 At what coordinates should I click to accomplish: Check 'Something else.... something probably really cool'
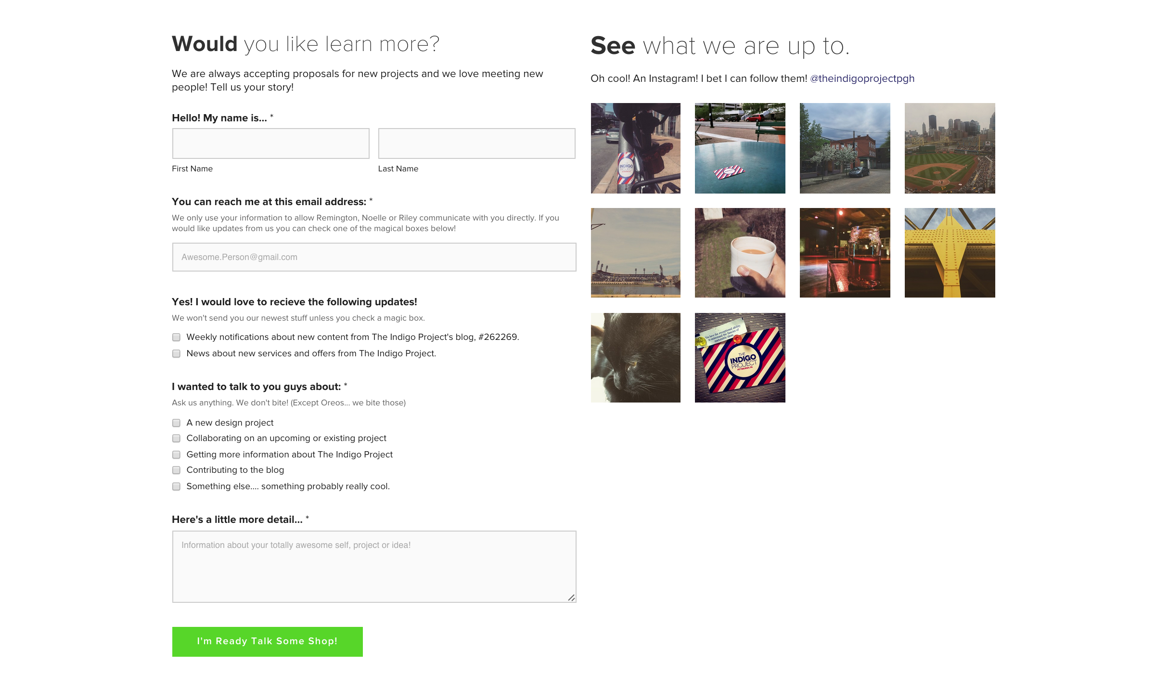pos(176,486)
